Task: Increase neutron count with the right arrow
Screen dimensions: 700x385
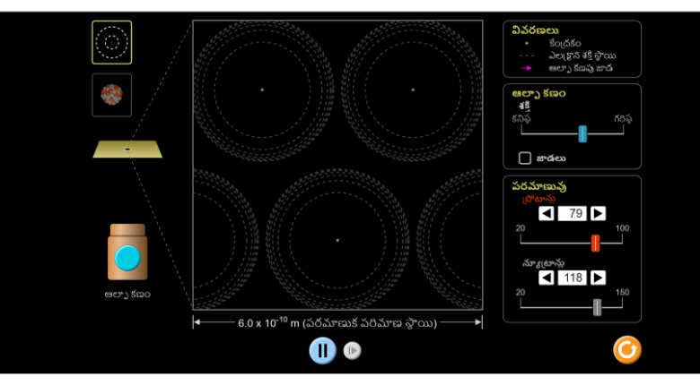Action: coord(598,278)
